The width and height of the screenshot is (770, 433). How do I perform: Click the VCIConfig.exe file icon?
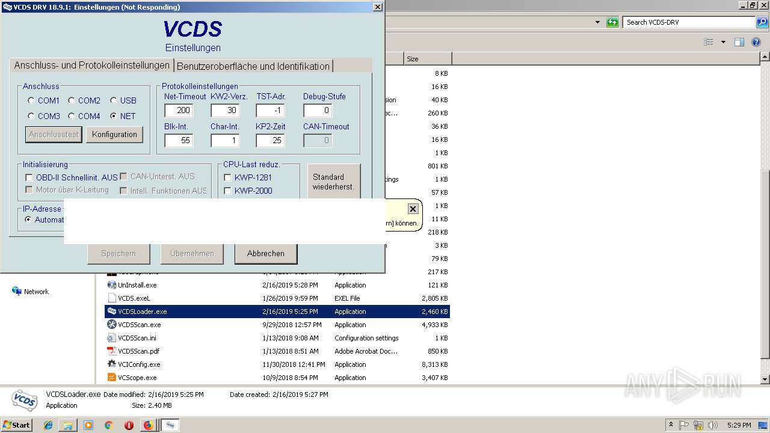click(112, 364)
